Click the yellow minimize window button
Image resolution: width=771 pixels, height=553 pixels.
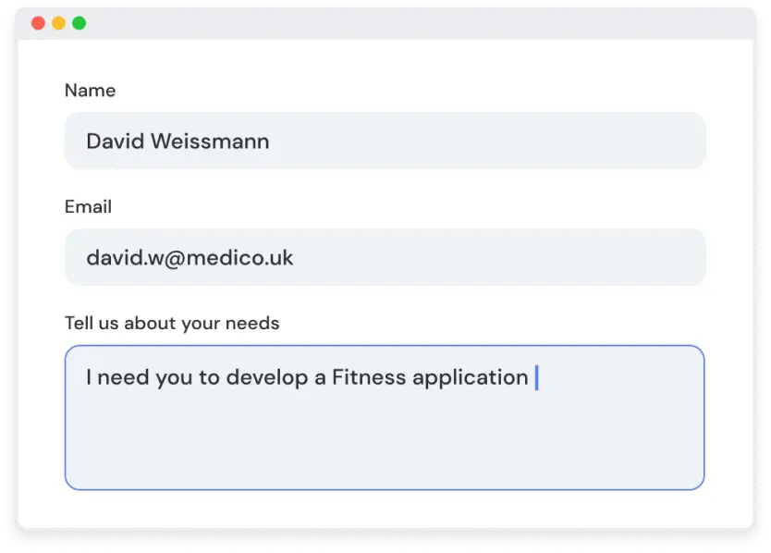pyautogui.click(x=58, y=23)
